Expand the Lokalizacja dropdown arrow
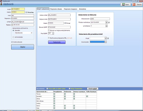The height and width of the screenshot is (111, 143). [x=106, y=26]
